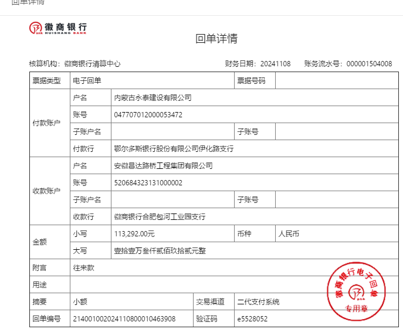403x329 pixels.
Task: Click the 人民币 currency cell
Action: pyautogui.click(x=289, y=234)
